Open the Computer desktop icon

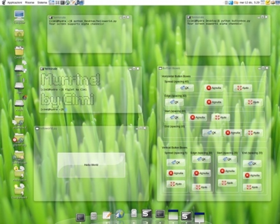pyautogui.click(x=19, y=16)
